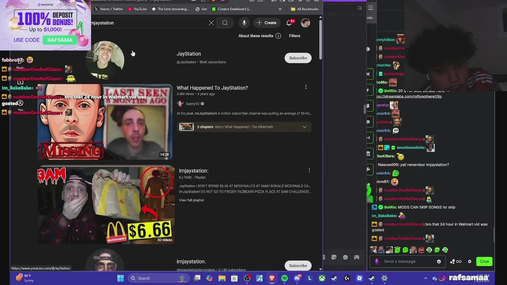
Task: Open Roblox on the taskbar
Action: (x=359, y=278)
